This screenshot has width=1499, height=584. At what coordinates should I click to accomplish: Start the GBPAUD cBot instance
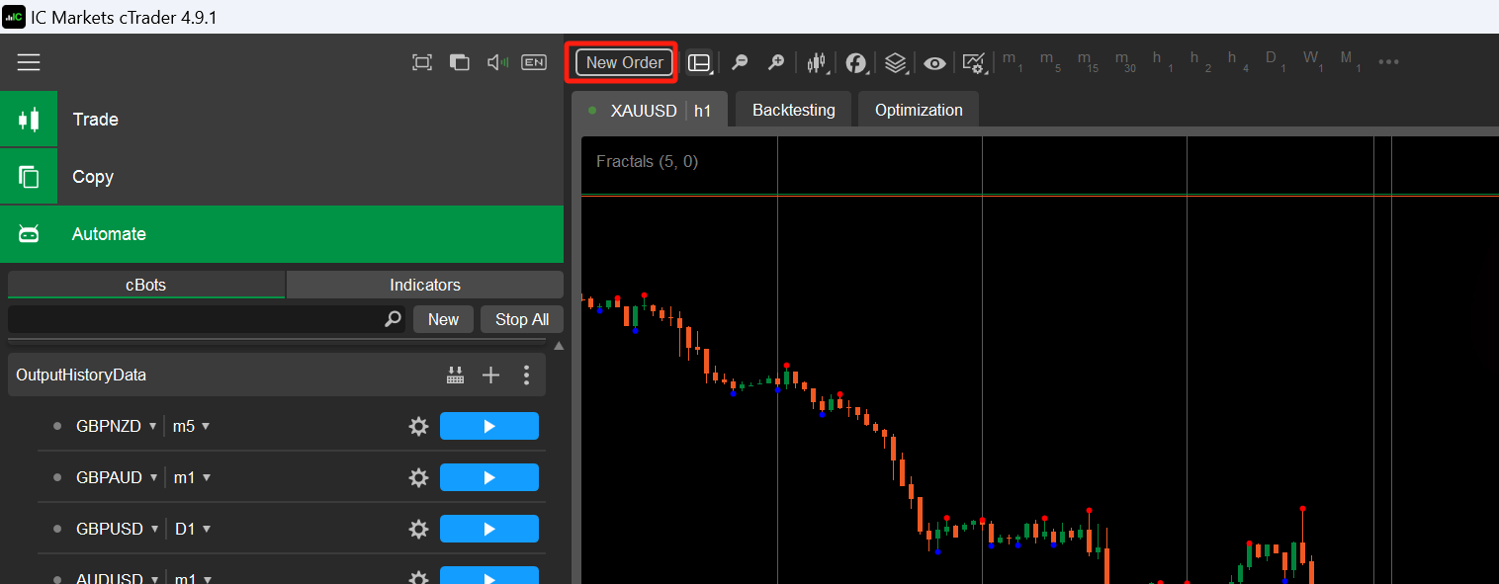coord(489,477)
